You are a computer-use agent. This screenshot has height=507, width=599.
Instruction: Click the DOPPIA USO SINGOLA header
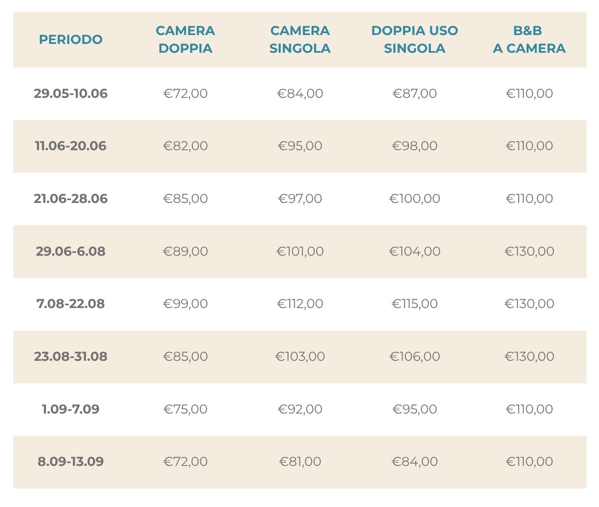pyautogui.click(x=415, y=39)
